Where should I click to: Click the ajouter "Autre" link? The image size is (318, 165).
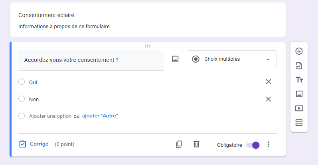point(100,116)
